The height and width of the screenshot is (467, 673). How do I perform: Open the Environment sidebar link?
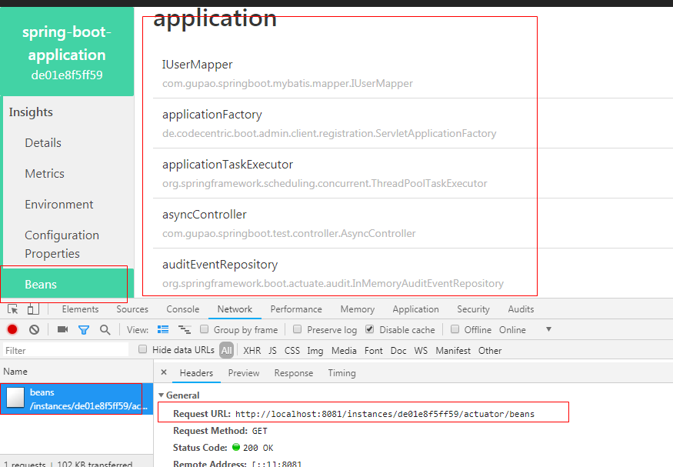58,205
